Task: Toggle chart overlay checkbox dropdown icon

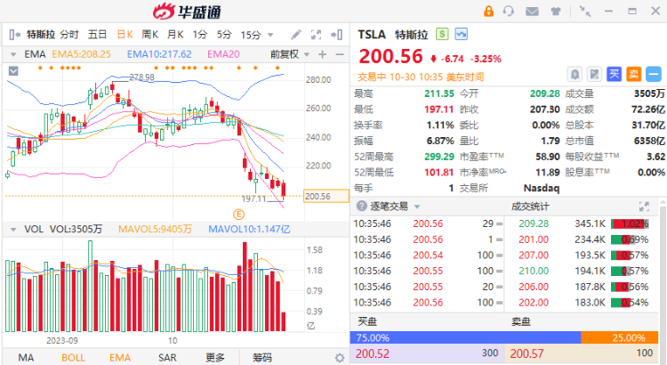Action: [13, 70]
